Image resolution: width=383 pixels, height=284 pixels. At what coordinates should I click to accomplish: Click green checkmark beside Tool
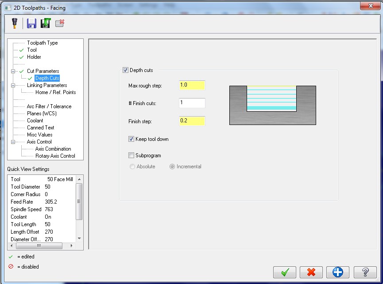click(x=22, y=50)
